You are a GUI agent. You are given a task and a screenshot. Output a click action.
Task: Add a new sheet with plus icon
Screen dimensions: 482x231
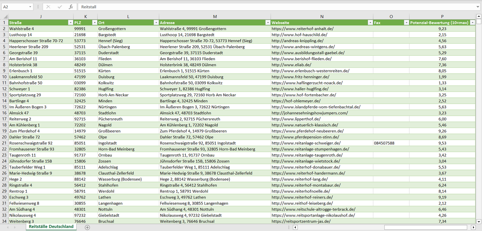tap(87, 227)
